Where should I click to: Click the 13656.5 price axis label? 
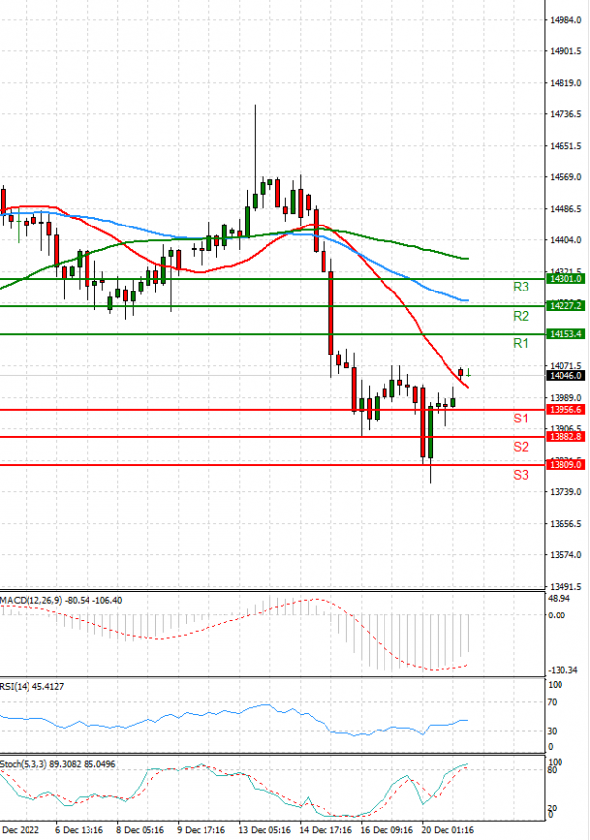point(565,524)
